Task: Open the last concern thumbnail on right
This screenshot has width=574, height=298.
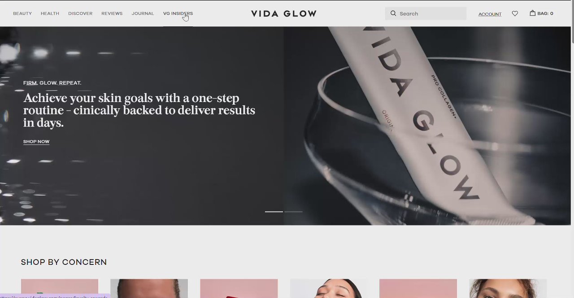Action: [508, 288]
